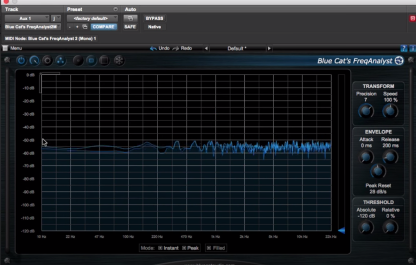The image size is (416, 265).
Task: Click the Relative value 0 %
Action: click(390, 216)
